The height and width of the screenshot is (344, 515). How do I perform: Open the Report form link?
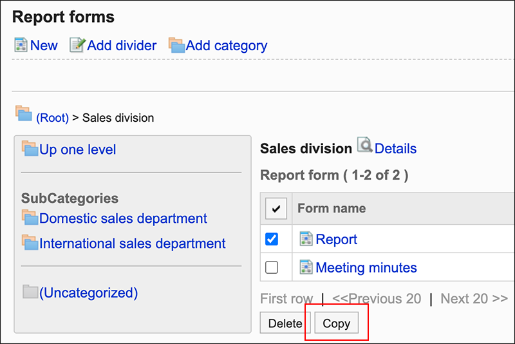point(336,239)
